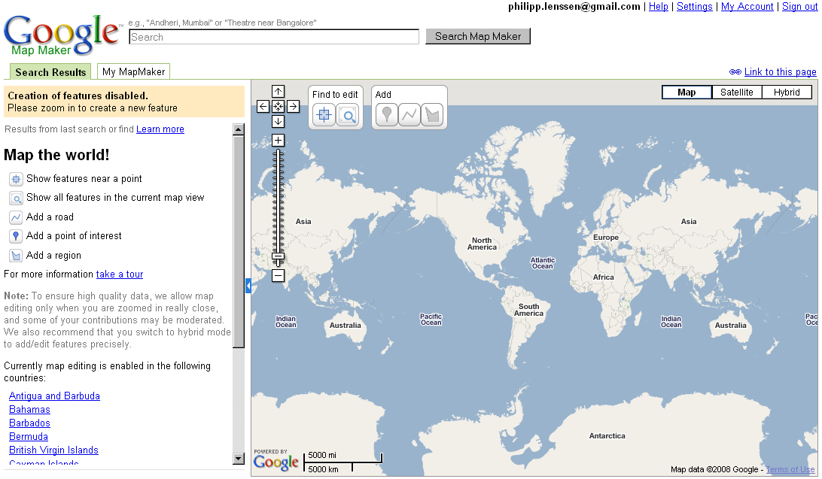Switch map view to Hybrid mode
The image size is (822, 479).
tap(787, 92)
